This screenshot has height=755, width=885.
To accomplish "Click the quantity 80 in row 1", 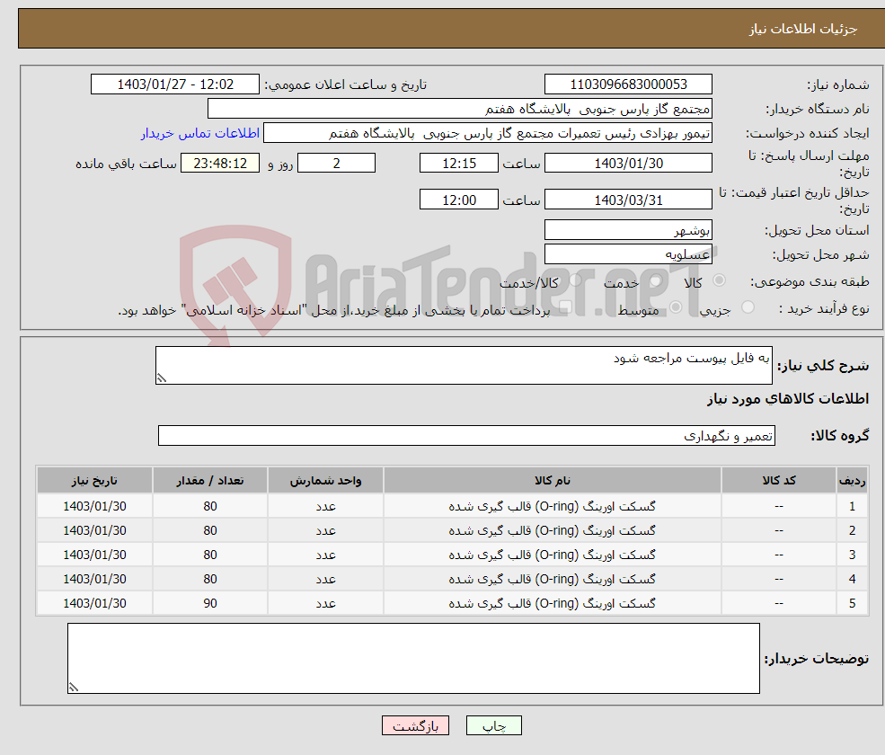I will tap(210, 507).
